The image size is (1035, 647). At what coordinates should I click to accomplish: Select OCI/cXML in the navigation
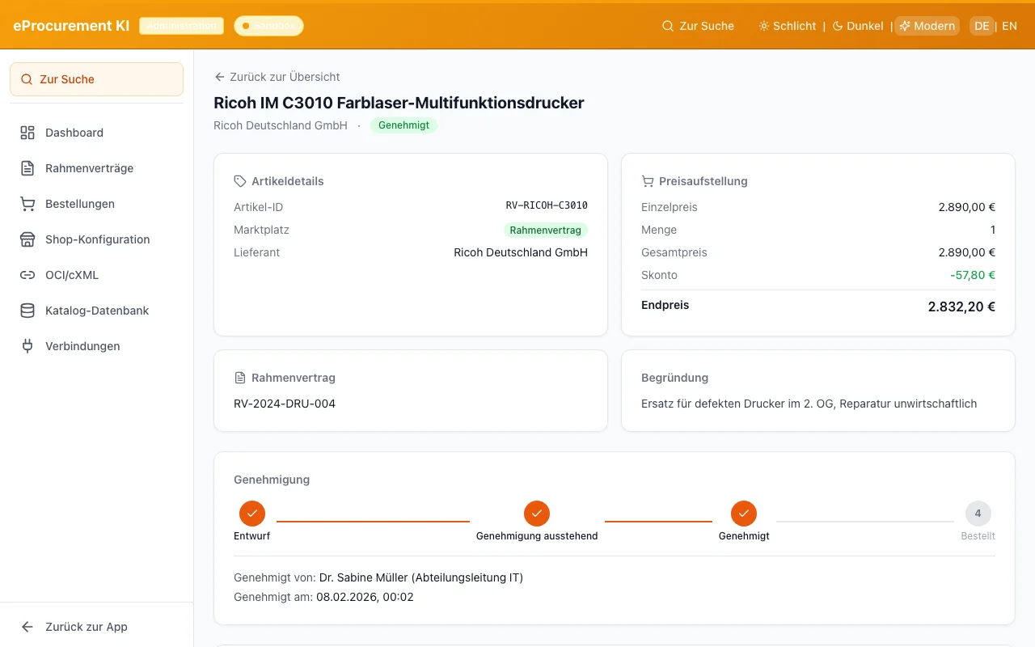(x=72, y=275)
